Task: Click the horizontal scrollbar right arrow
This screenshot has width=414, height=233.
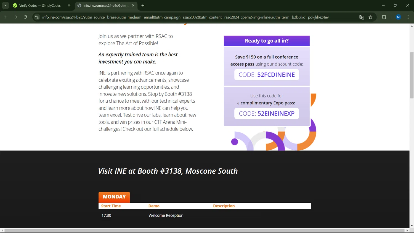Action: [407, 231]
